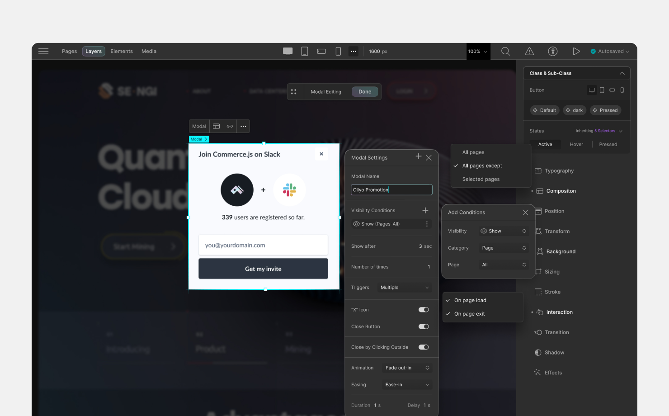Expand the Inheriting 5 Selectors chevron
The height and width of the screenshot is (416, 669).
click(621, 131)
